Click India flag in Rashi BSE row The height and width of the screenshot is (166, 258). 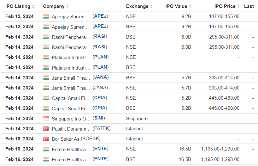pyautogui.click(x=46, y=37)
